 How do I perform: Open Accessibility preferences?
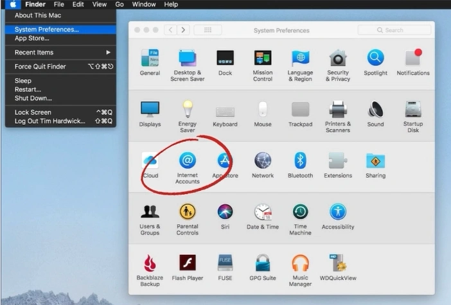pos(338,216)
